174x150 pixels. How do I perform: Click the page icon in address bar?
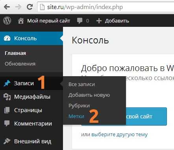pos(42,7)
